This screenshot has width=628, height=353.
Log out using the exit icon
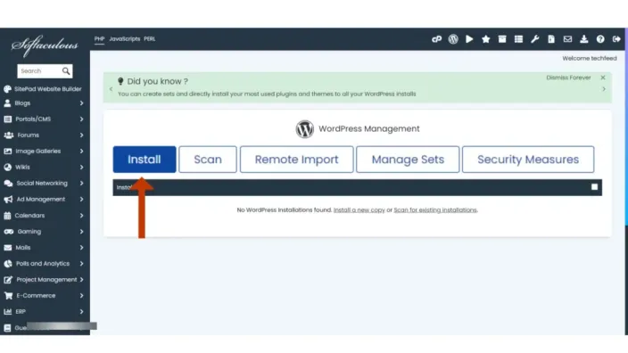click(x=616, y=39)
